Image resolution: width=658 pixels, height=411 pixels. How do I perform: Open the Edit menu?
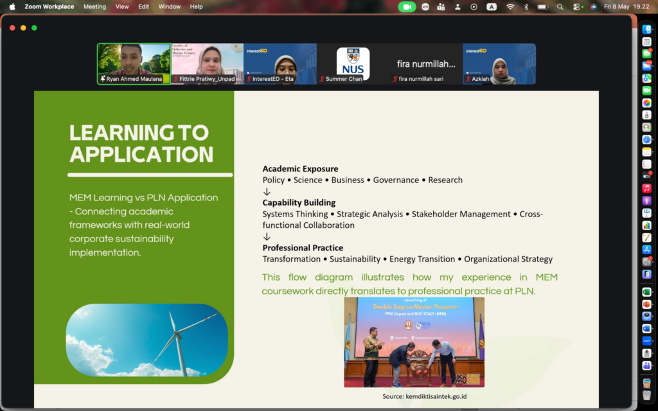click(x=143, y=6)
